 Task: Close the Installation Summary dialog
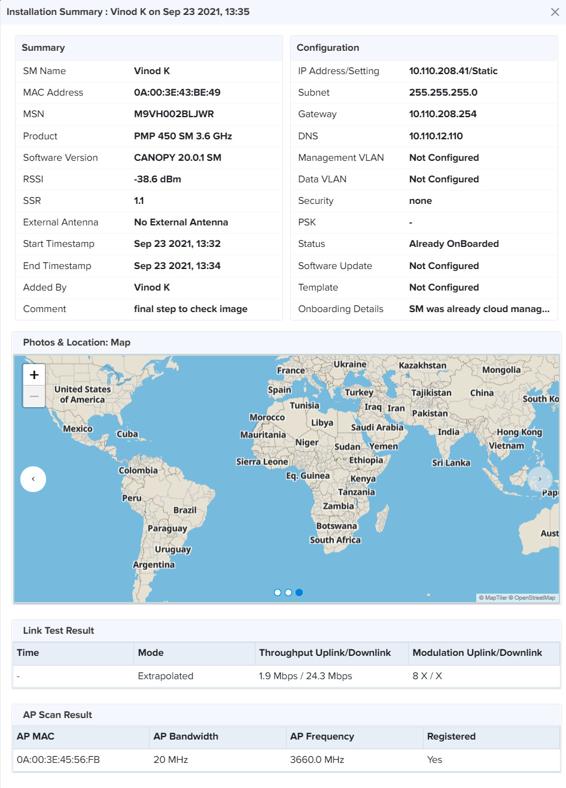(x=555, y=12)
